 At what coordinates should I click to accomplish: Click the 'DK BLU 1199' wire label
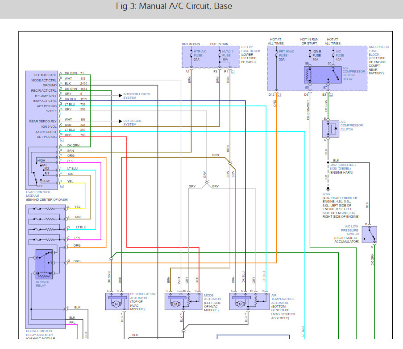point(76,99)
